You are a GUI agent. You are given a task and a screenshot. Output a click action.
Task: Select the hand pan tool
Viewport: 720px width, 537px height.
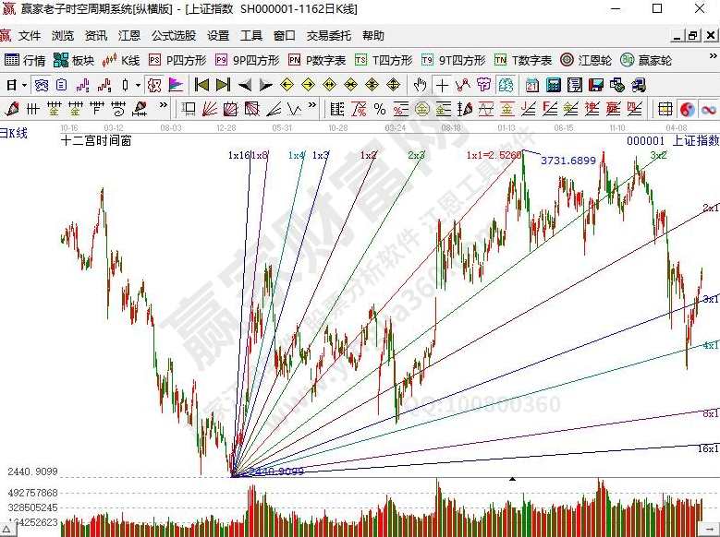point(420,85)
